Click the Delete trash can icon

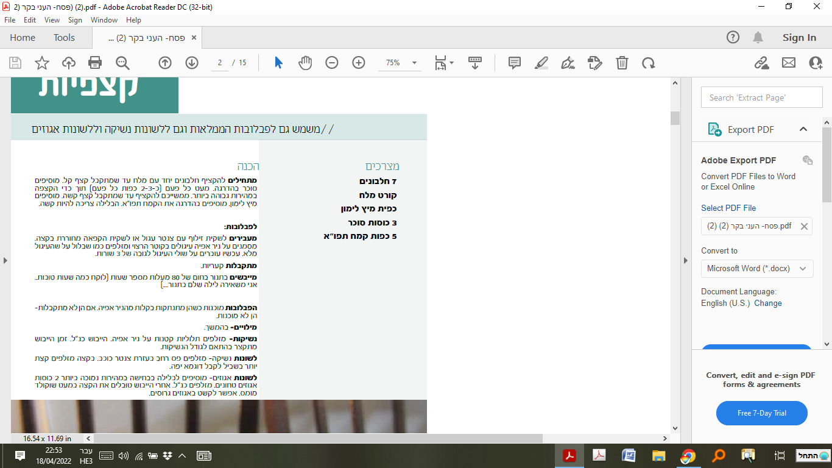coord(622,63)
